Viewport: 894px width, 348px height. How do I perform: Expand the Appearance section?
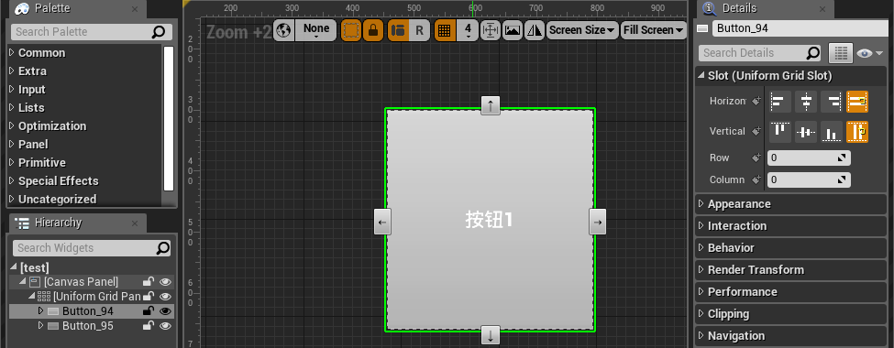(701, 204)
